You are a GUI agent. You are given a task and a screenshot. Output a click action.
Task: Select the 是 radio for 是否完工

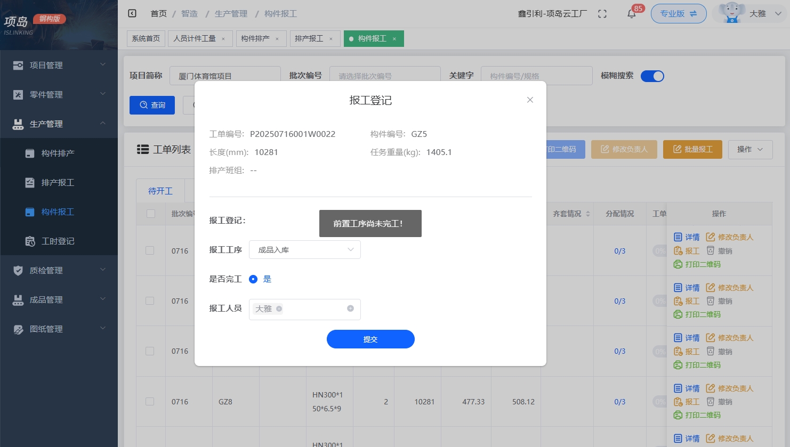click(253, 279)
